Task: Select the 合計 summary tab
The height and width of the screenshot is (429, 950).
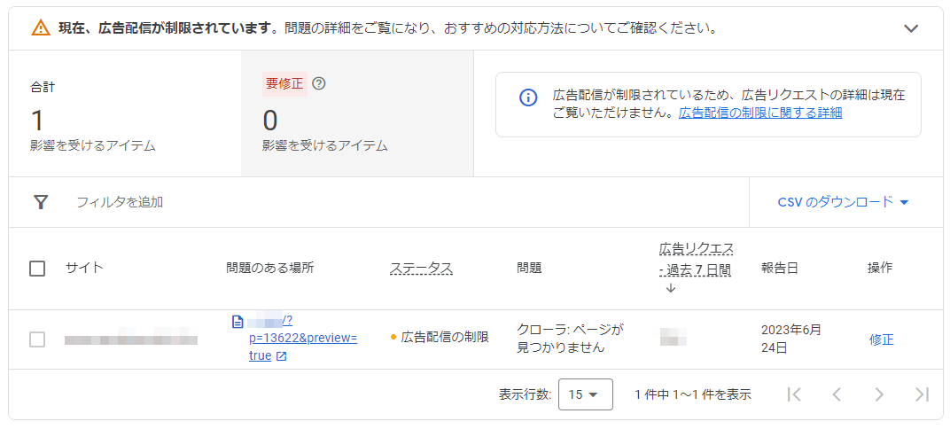Action: [124, 113]
